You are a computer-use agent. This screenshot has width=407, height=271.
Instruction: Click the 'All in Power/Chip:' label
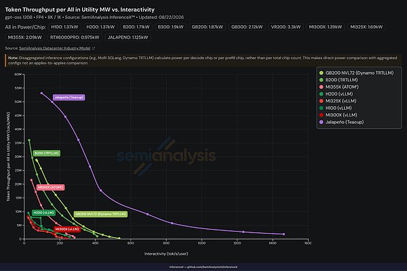26,27
